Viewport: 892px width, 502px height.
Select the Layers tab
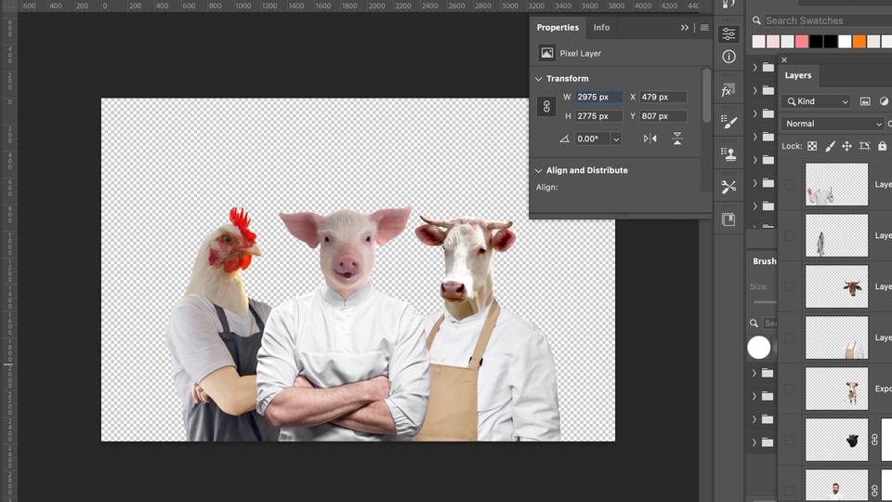click(x=798, y=75)
